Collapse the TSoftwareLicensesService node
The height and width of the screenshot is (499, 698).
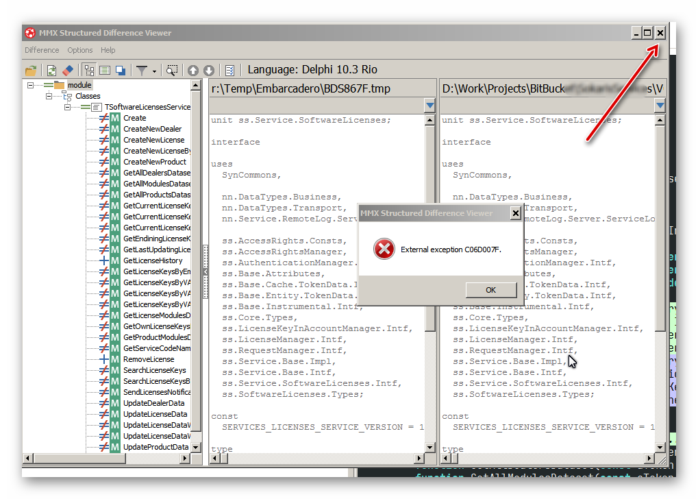pyautogui.click(x=66, y=108)
